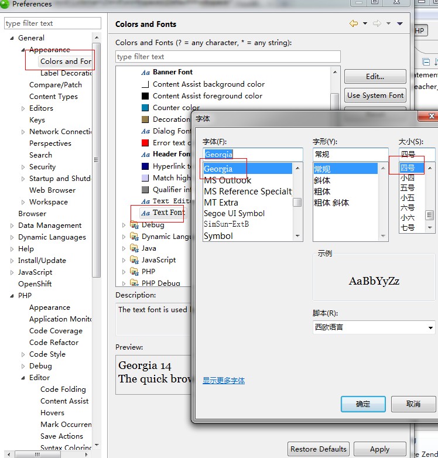The height and width of the screenshot is (458, 438).
Task: Click the sidebar type filter text field
Action: [x=53, y=23]
